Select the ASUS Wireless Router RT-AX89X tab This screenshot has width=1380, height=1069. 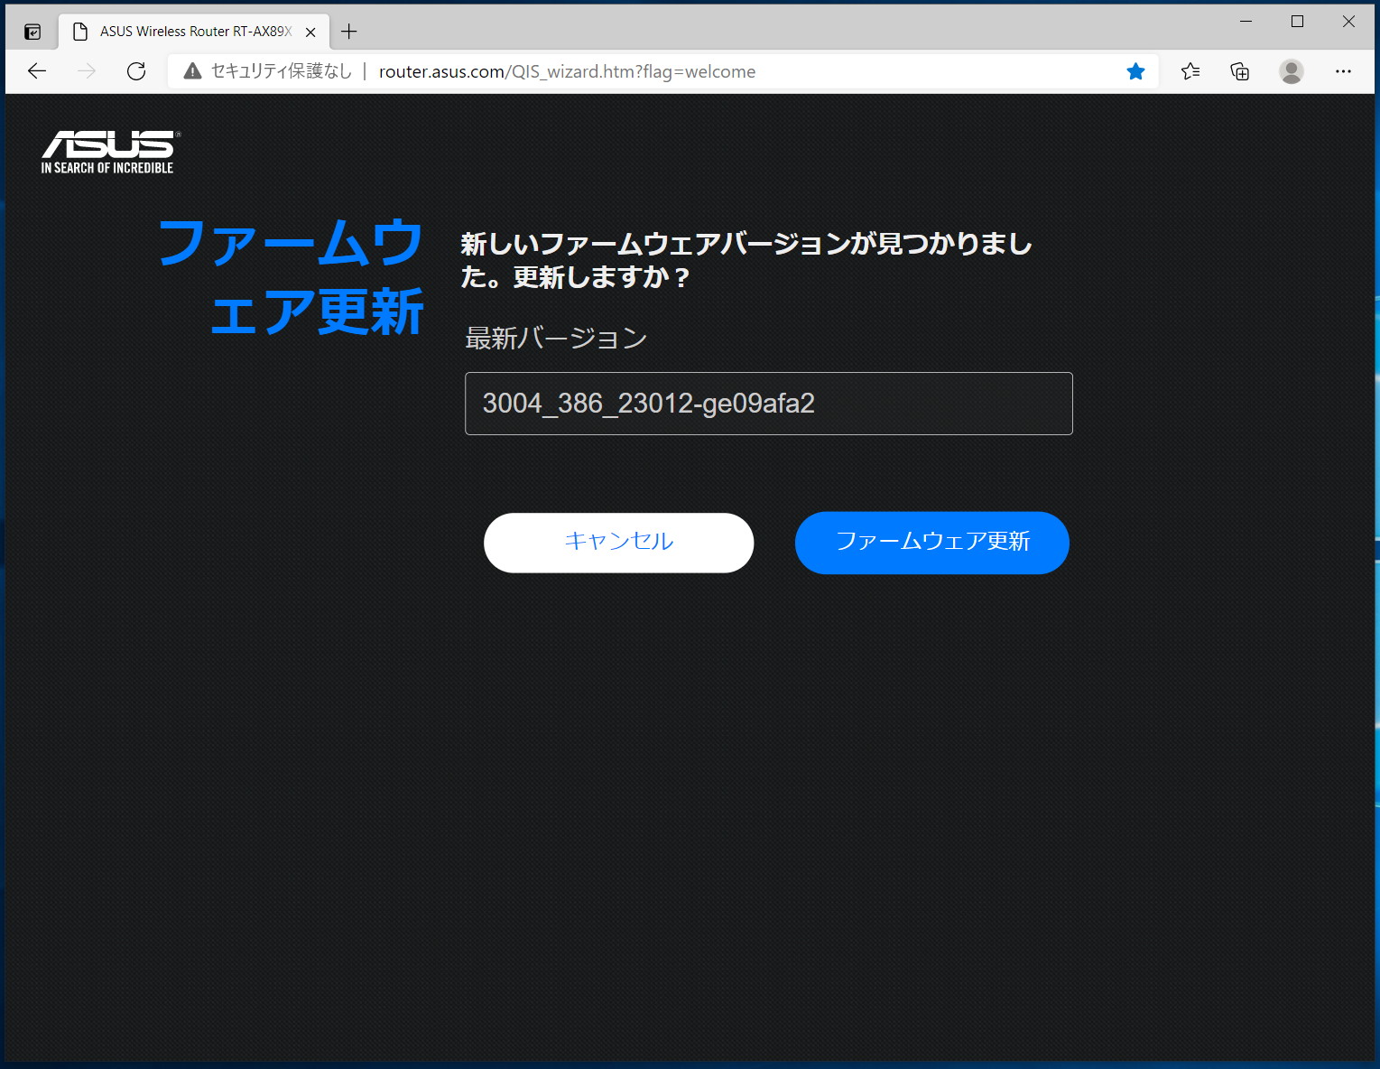[195, 32]
